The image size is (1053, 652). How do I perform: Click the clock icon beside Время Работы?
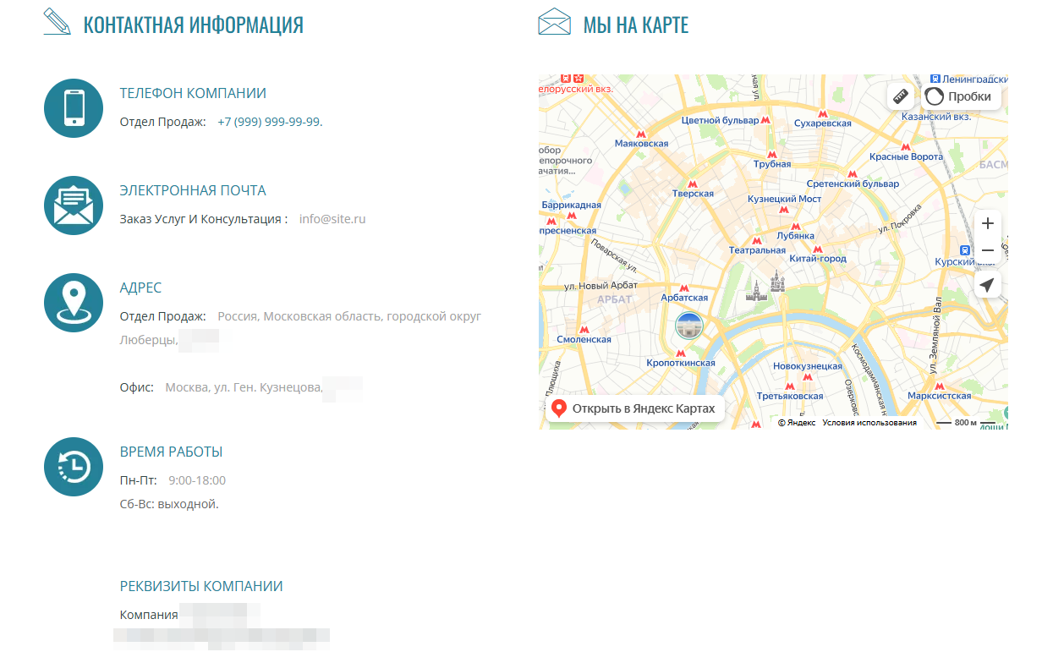click(x=74, y=467)
